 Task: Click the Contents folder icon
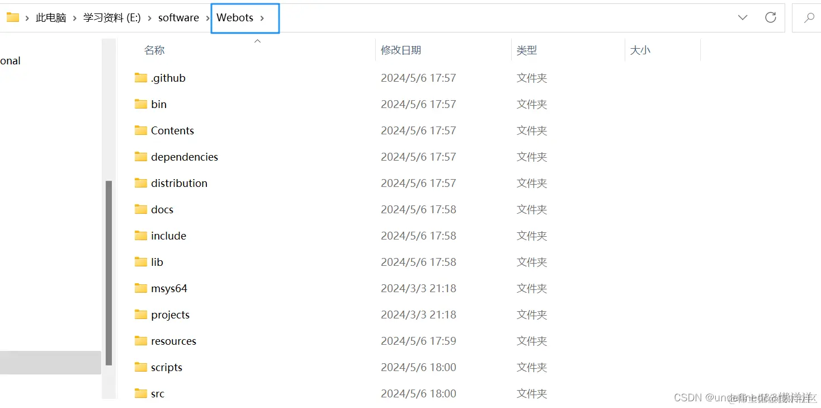tap(141, 130)
